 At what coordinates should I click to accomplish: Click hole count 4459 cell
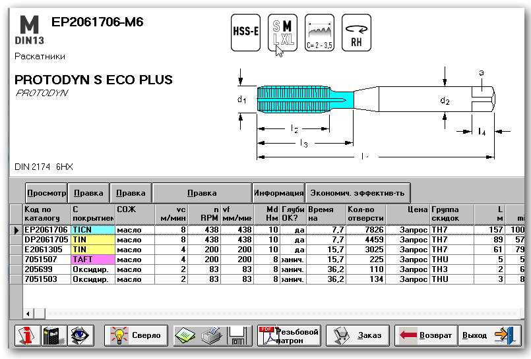click(x=365, y=240)
